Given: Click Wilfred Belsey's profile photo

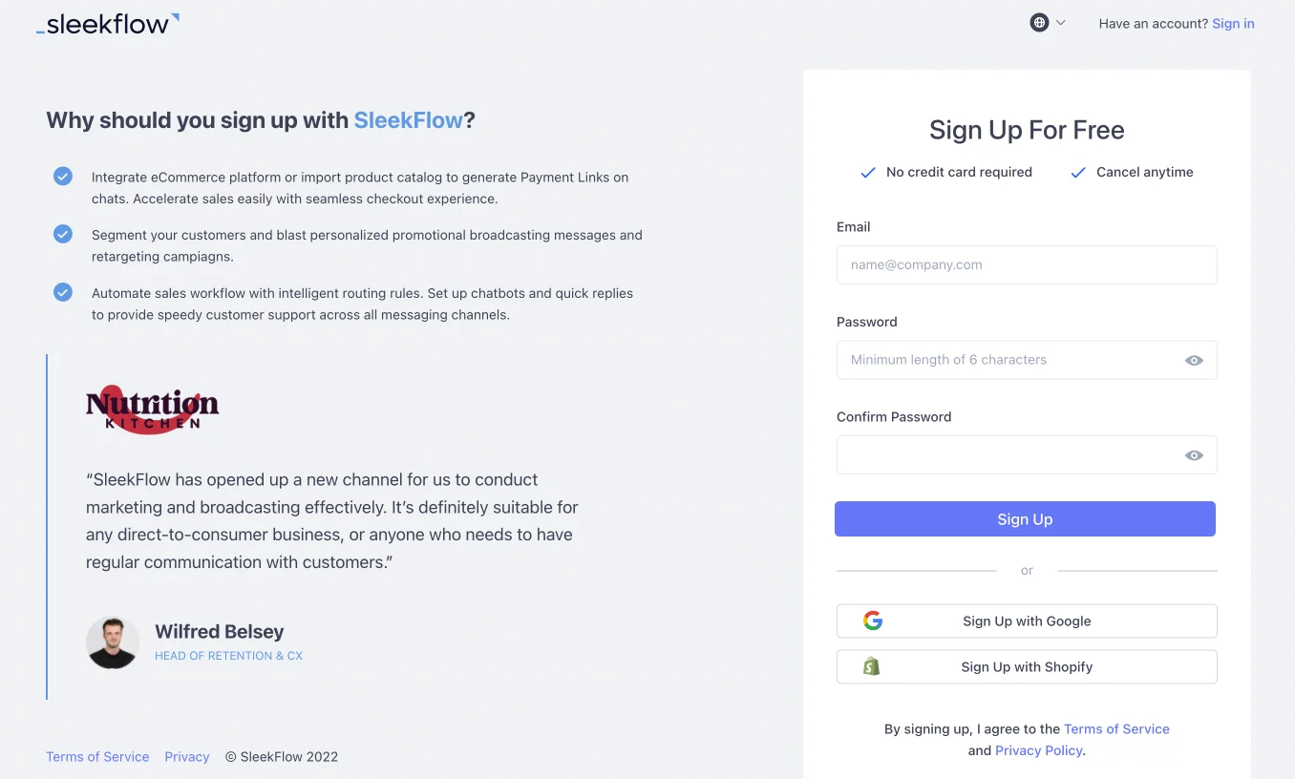Looking at the screenshot, I should (113, 642).
